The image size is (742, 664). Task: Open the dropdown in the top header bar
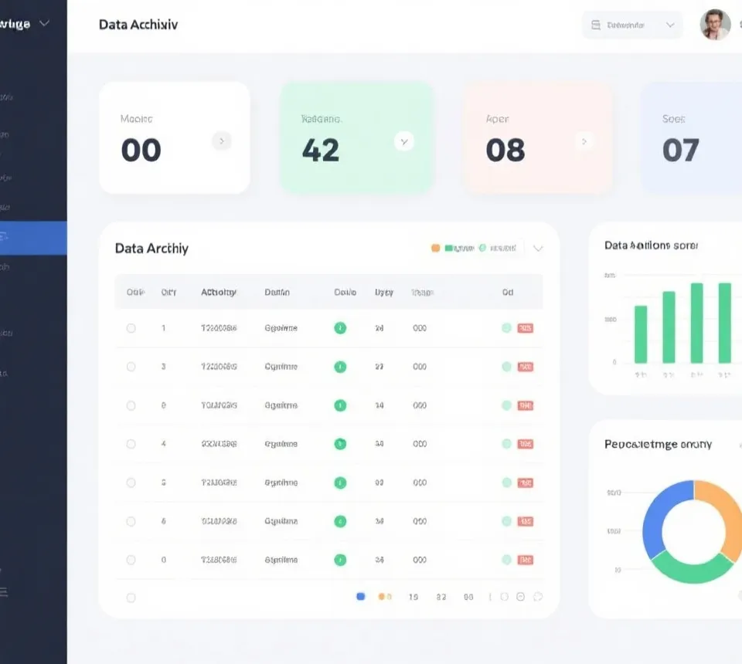point(631,25)
